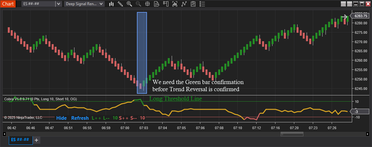Click the horizontal scrollbar thumb
The image size is (372, 147).
pos(292,134)
